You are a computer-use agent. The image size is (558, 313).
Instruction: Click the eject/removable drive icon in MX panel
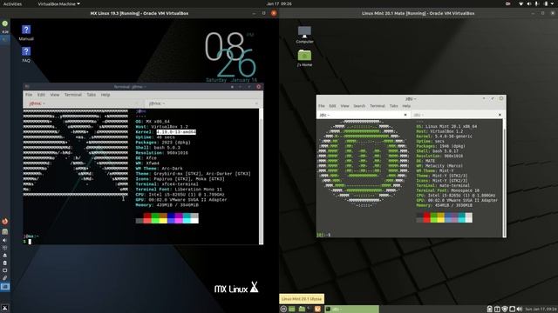pyautogui.click(x=5, y=255)
